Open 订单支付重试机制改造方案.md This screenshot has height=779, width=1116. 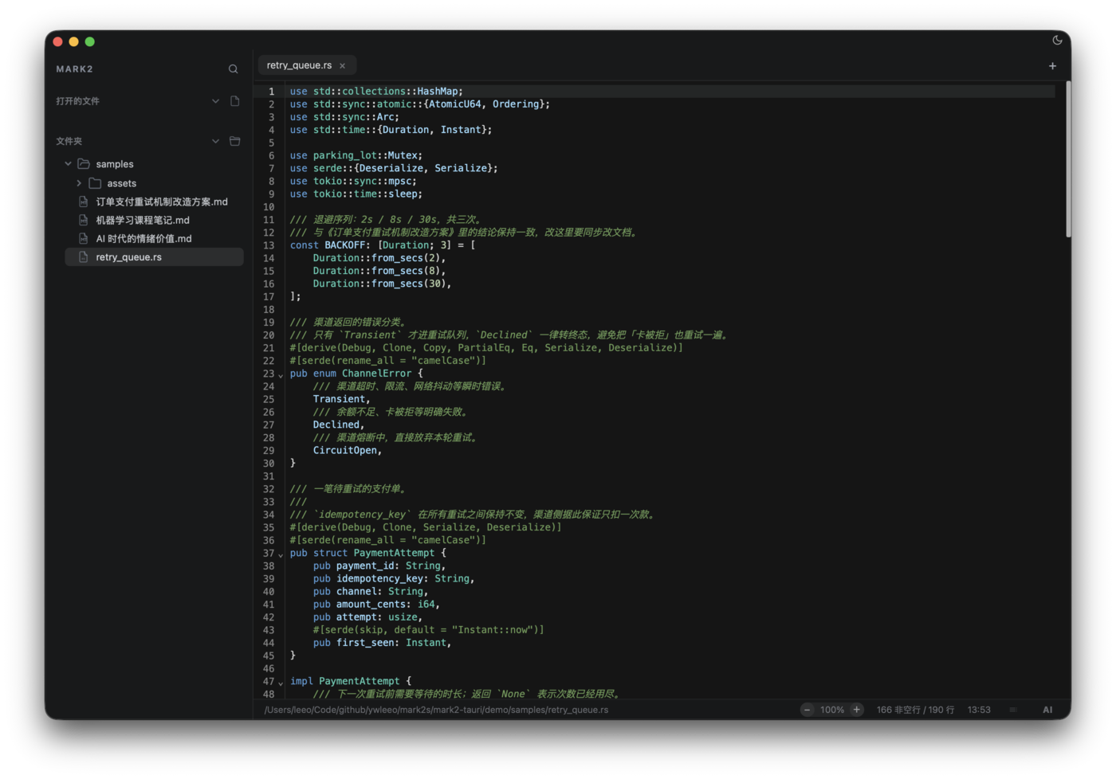click(162, 202)
